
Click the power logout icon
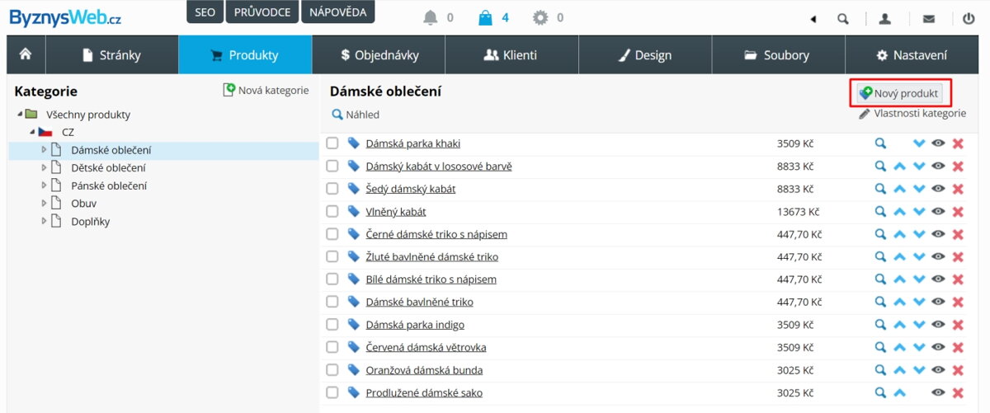point(969,18)
